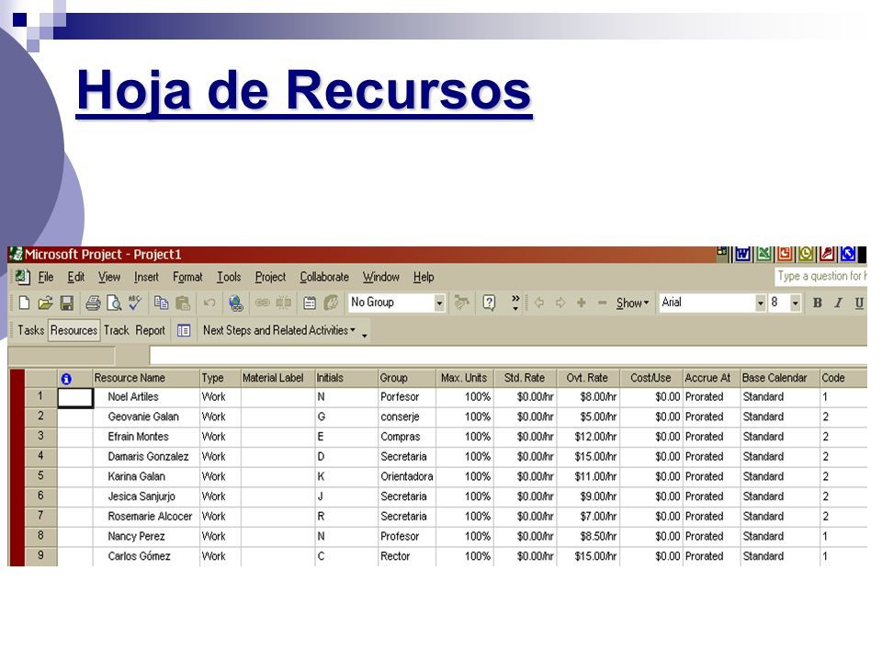Select the Std. Rate column header

pyautogui.click(x=525, y=378)
